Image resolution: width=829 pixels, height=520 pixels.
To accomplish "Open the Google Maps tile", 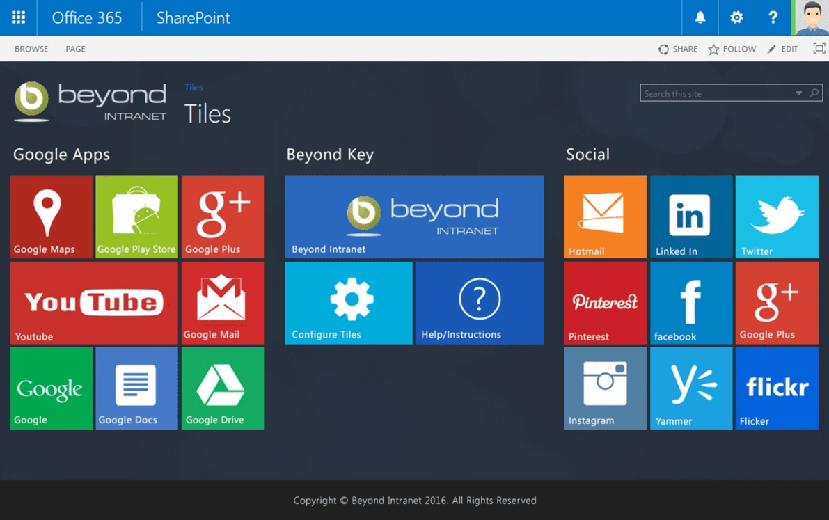I will pos(52,217).
